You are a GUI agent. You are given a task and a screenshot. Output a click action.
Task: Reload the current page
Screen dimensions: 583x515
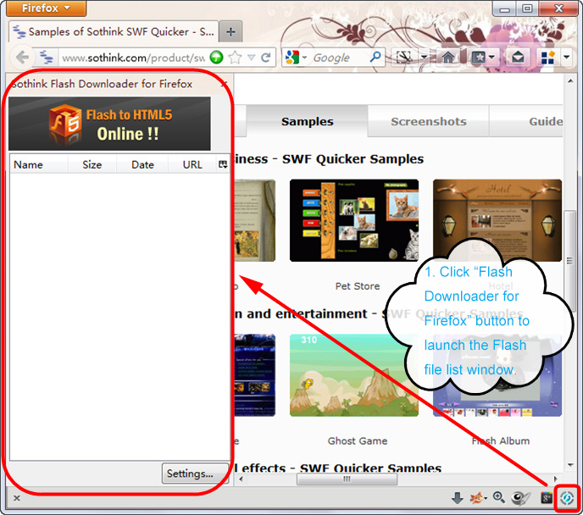[266, 58]
